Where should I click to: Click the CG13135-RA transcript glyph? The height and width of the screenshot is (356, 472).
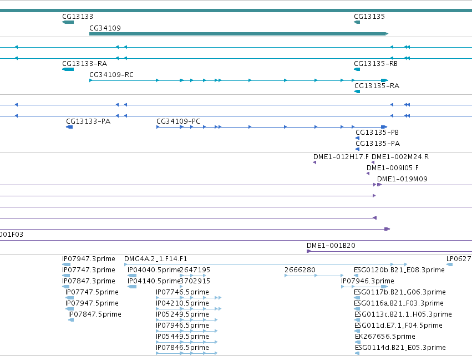tap(357, 91)
